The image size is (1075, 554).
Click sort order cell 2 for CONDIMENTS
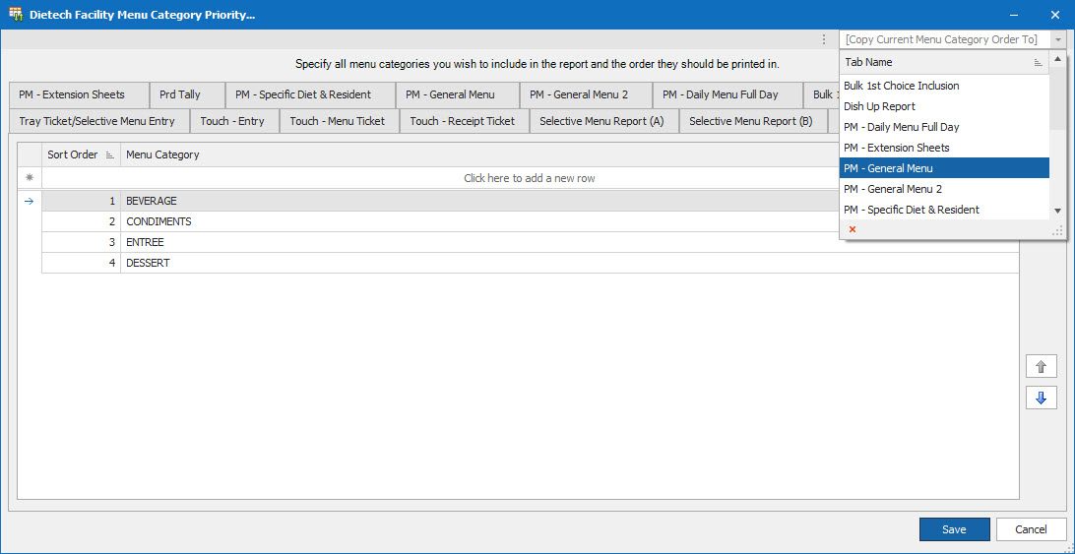[x=81, y=222]
